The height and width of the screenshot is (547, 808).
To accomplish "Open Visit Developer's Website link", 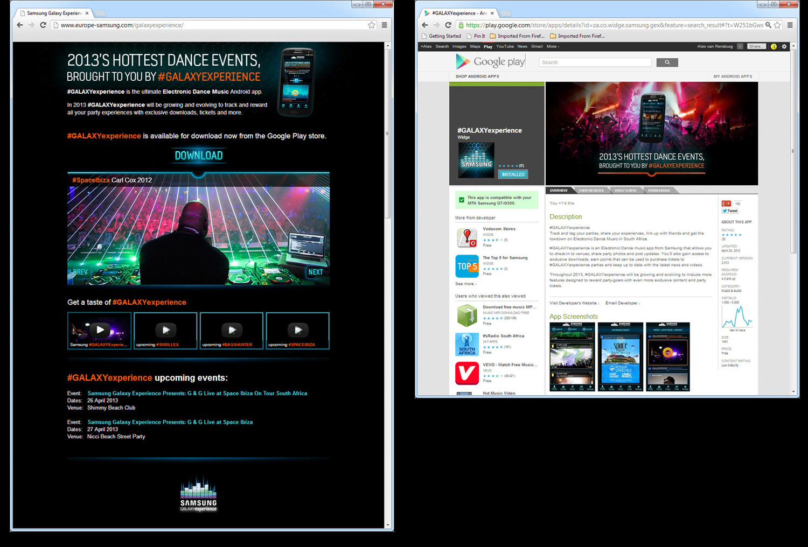I will point(574,303).
